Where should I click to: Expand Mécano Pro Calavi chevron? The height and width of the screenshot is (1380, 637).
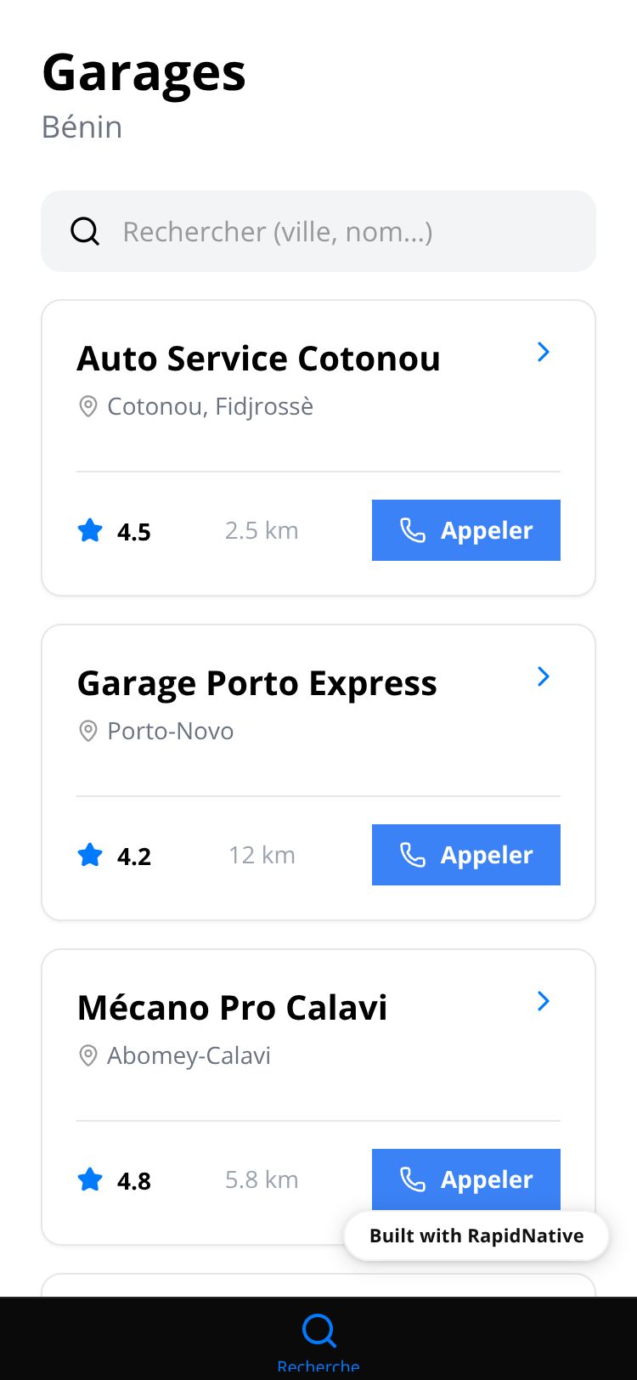(x=544, y=1001)
